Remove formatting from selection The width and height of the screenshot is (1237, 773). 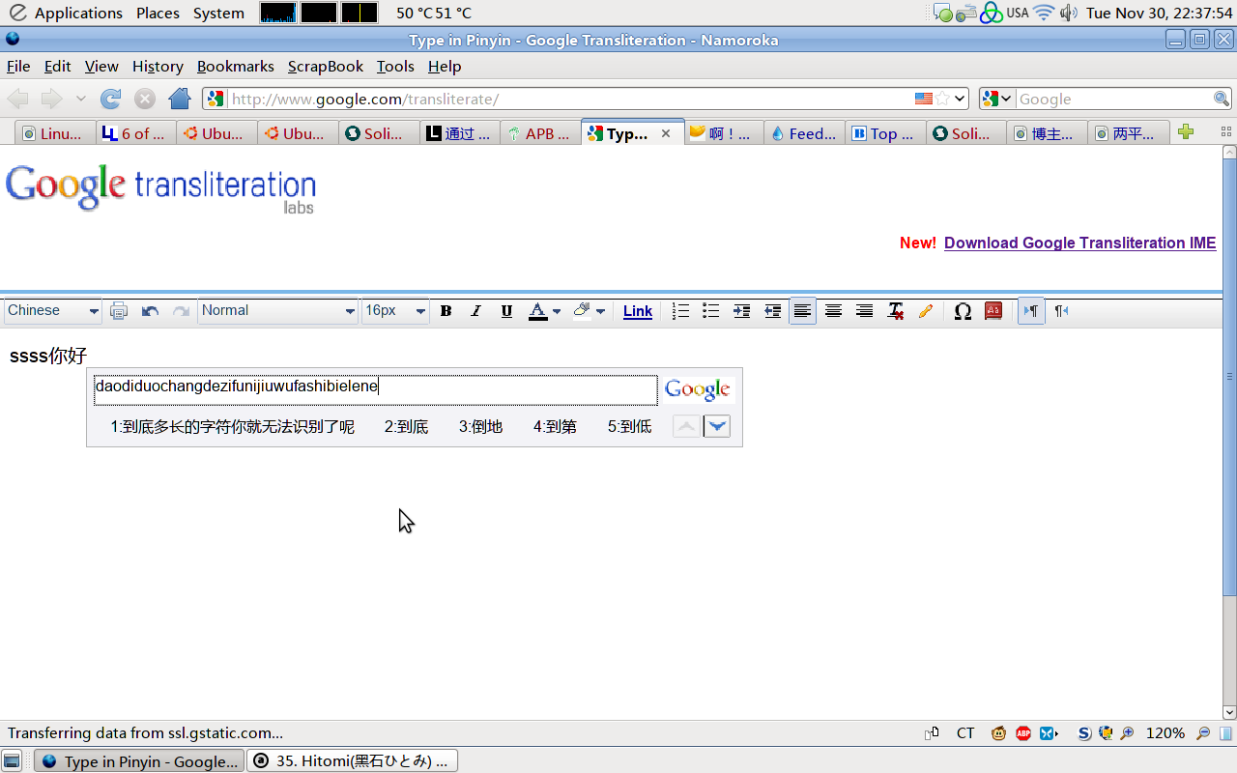click(x=896, y=311)
